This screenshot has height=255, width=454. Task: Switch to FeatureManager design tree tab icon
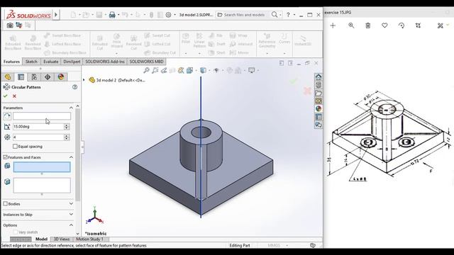coord(8,77)
